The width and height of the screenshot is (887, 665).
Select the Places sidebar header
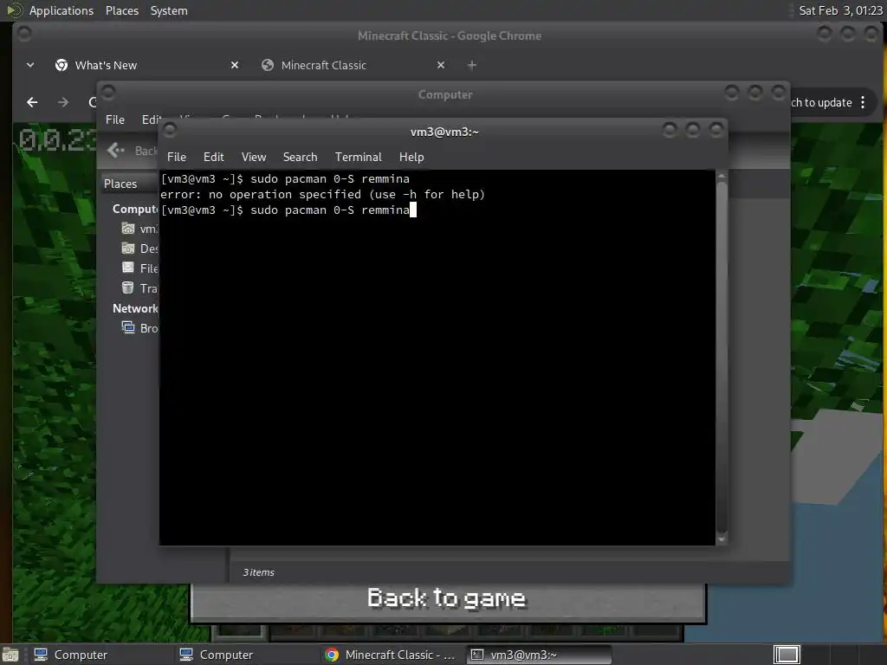coord(120,184)
